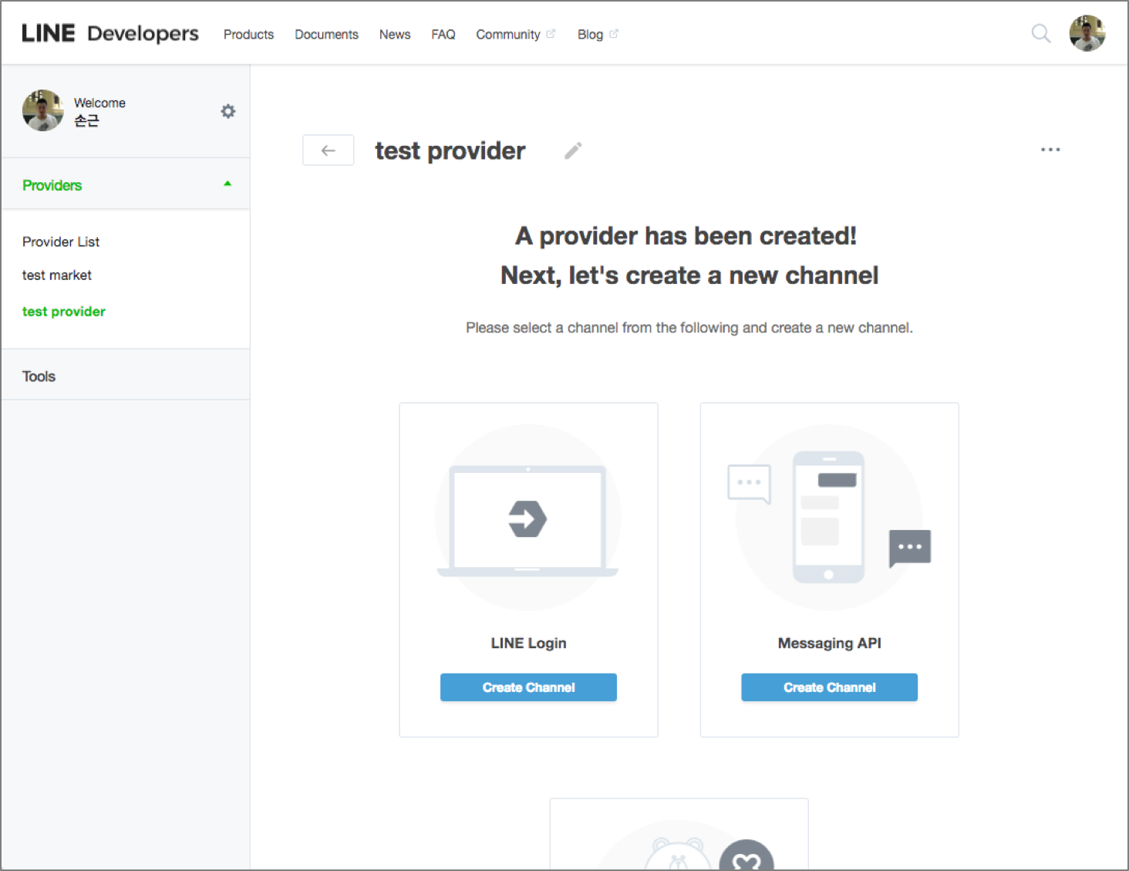Click the partially visible bear channel card

tap(679, 834)
